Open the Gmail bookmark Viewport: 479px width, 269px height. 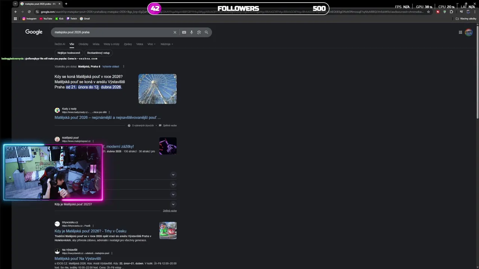[85, 19]
